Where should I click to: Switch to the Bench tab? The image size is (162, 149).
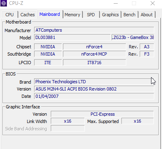click(x=130, y=15)
